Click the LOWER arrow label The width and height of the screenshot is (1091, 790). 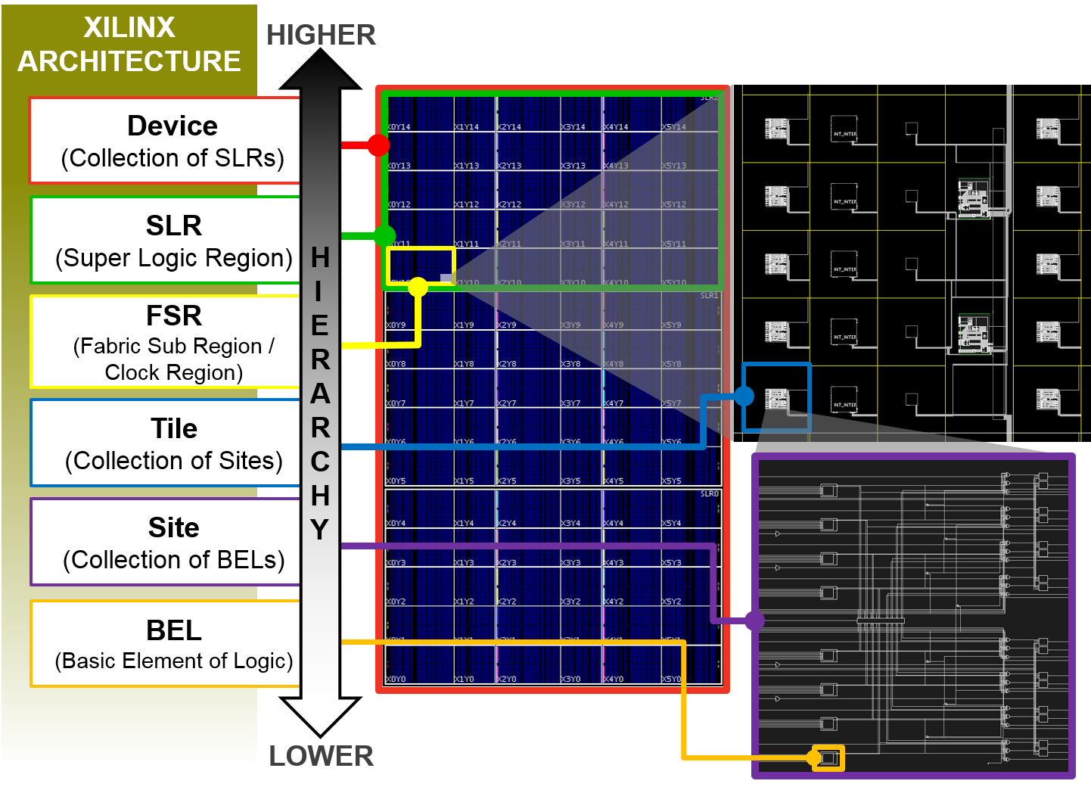(x=320, y=756)
